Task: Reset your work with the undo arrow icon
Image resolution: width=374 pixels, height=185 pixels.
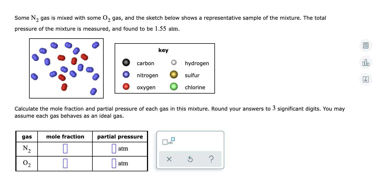Action: [190, 159]
